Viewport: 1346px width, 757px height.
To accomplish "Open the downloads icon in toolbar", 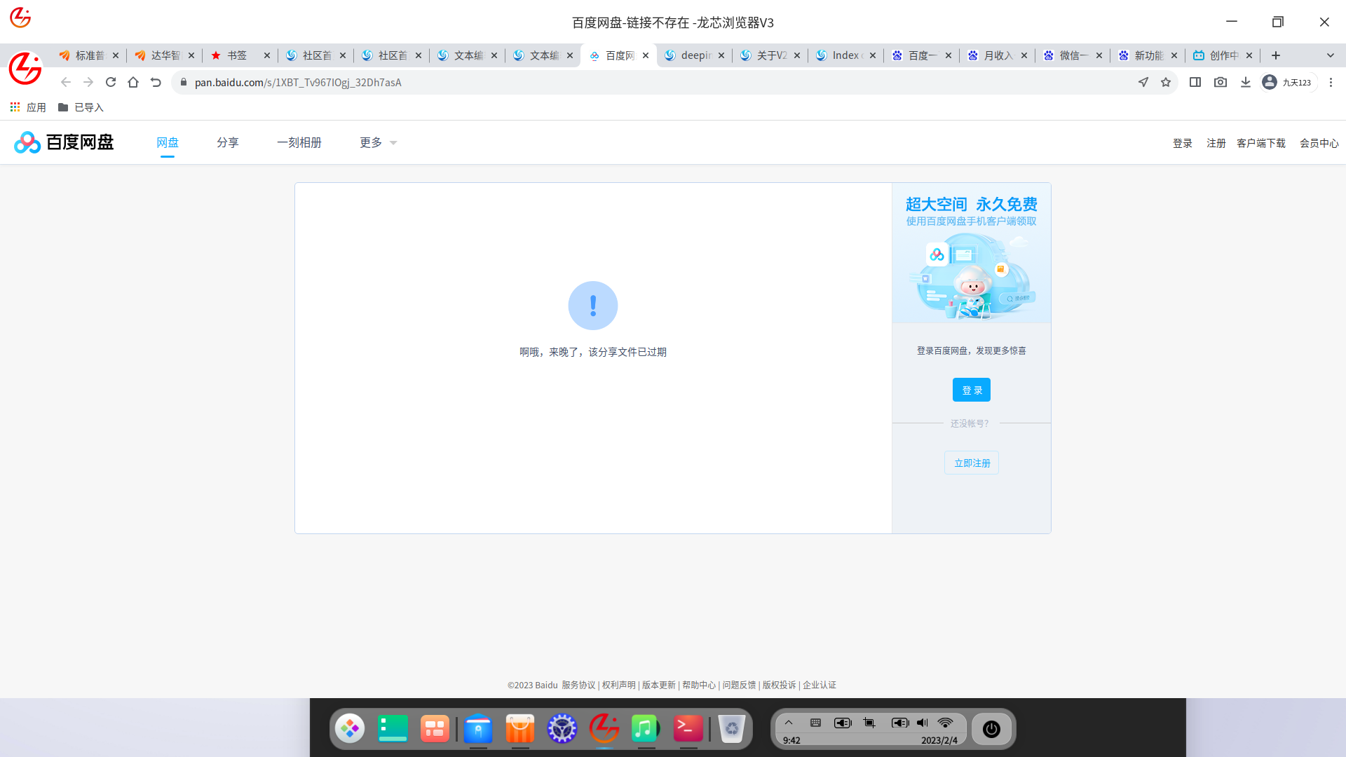I will (1246, 82).
